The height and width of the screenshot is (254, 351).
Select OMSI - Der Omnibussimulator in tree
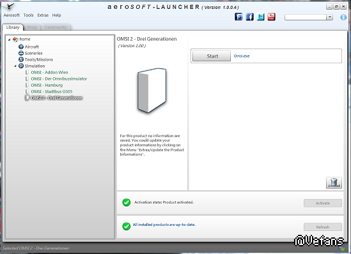tap(59, 79)
